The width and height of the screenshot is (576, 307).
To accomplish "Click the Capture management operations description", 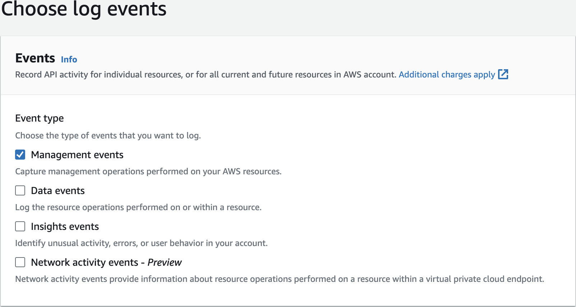I will tap(148, 171).
